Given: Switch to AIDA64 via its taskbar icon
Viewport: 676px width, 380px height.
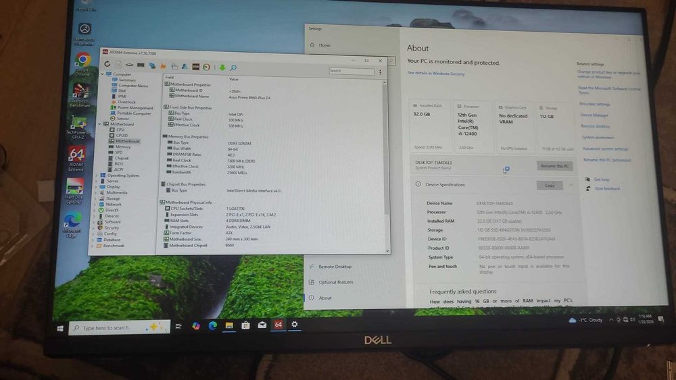Looking at the screenshot, I should (x=278, y=325).
